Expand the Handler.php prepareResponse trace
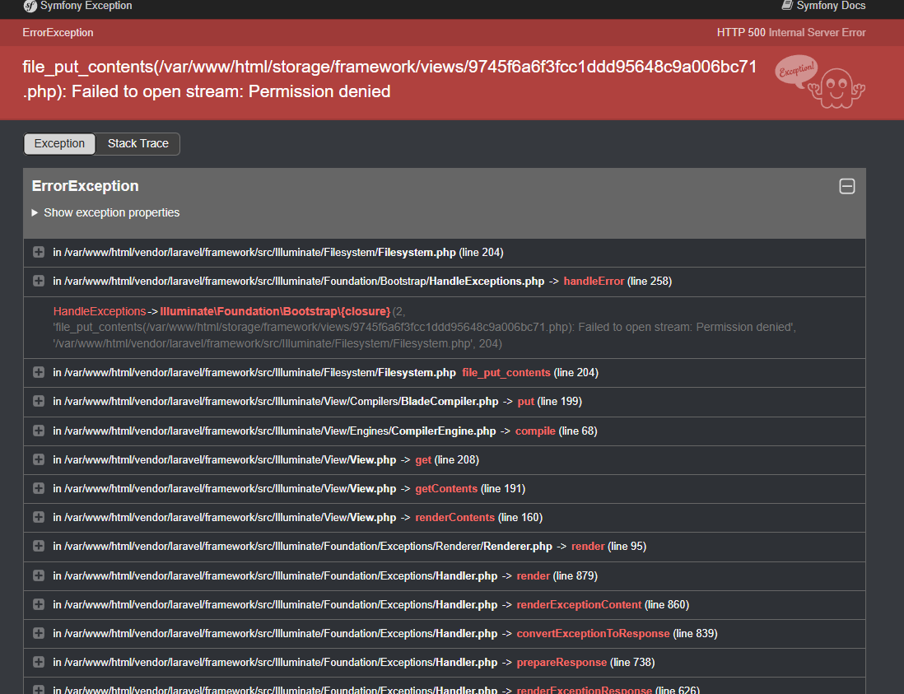Viewport: 904px width, 694px height. (x=39, y=662)
